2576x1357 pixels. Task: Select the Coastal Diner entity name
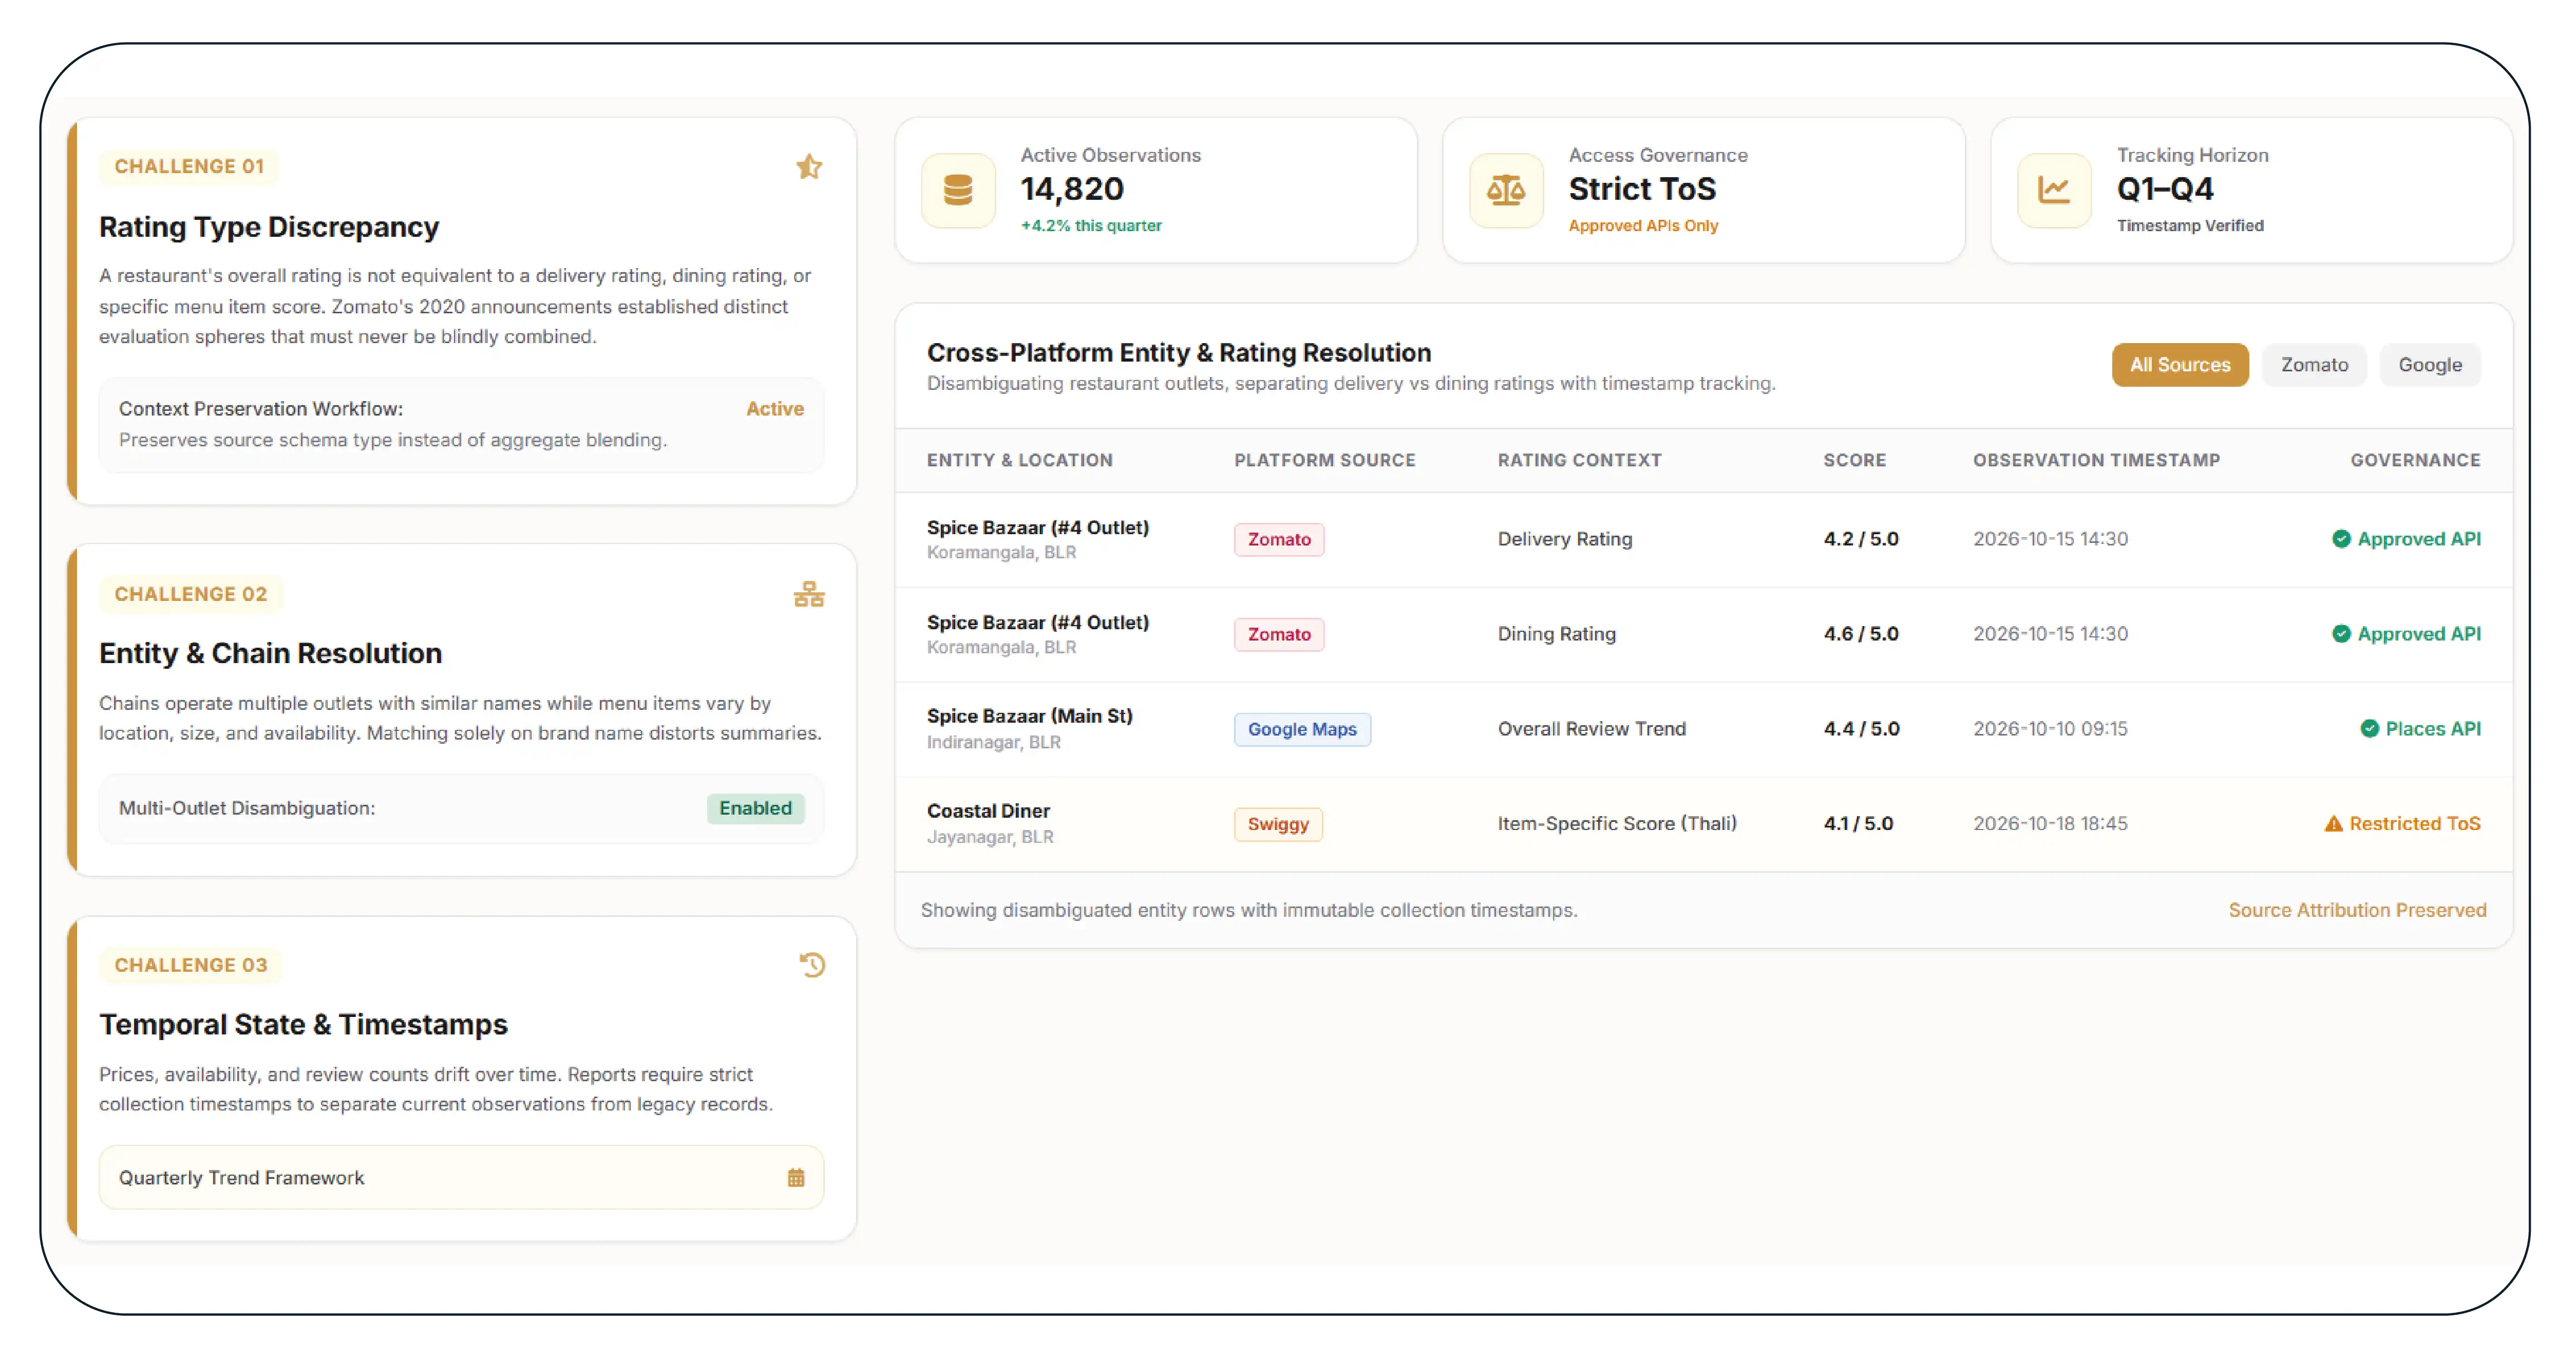[x=988, y=811]
